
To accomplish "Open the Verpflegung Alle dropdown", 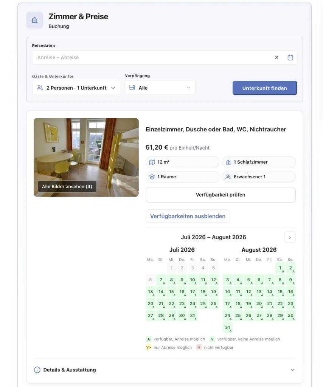I will click(x=160, y=88).
